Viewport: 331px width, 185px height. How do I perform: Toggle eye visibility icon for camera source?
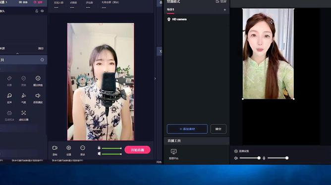(42, 11)
